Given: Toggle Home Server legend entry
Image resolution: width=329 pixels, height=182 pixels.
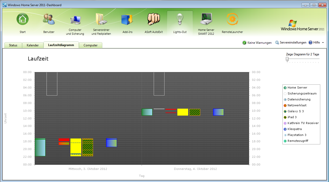Looking at the screenshot, I should click(x=297, y=88).
